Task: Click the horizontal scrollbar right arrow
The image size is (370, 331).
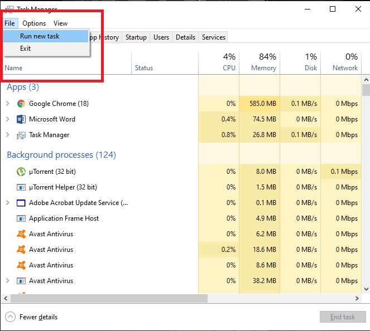Action: coord(357,298)
